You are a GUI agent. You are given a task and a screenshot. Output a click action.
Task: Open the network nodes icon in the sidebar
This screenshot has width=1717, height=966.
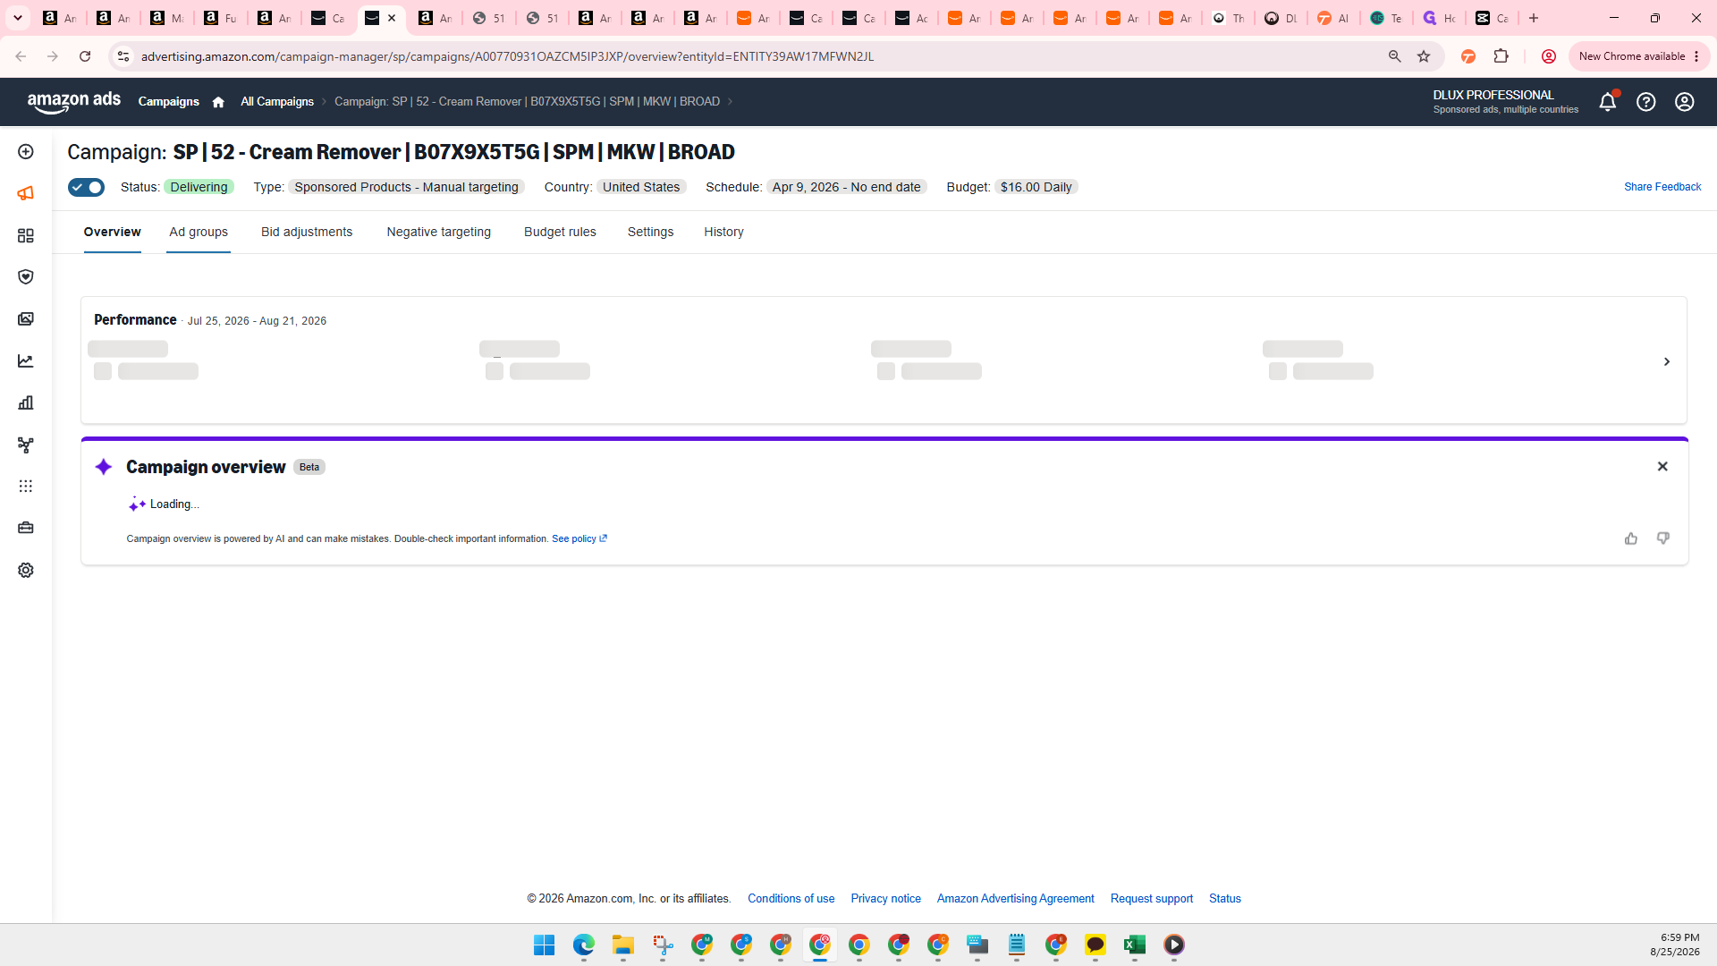(x=26, y=445)
